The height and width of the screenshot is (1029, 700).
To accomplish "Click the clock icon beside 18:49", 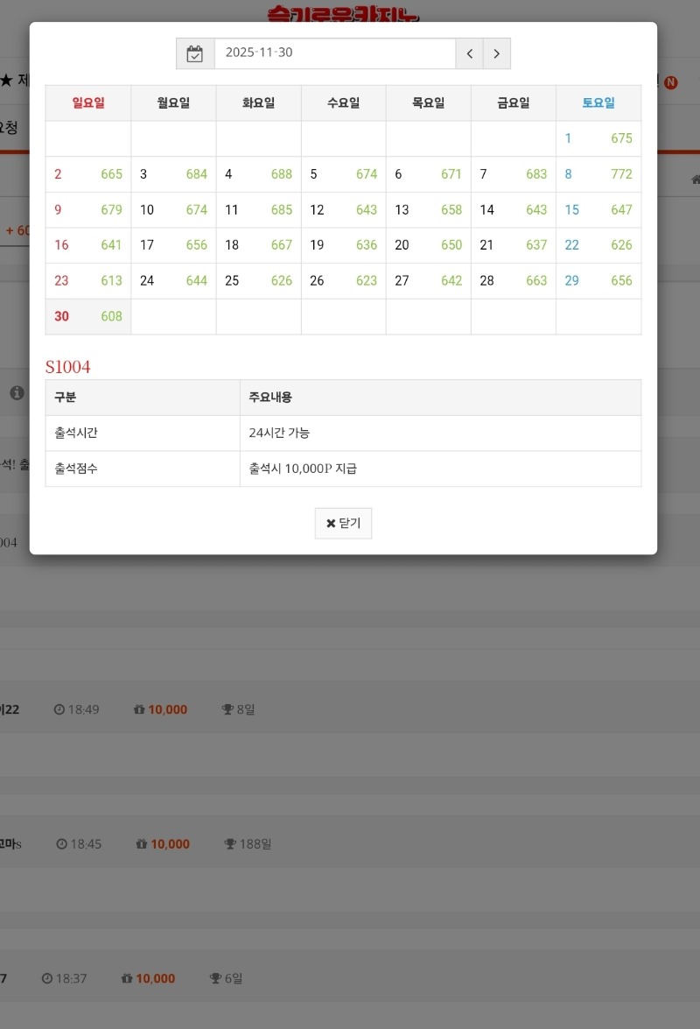I will click(x=60, y=709).
